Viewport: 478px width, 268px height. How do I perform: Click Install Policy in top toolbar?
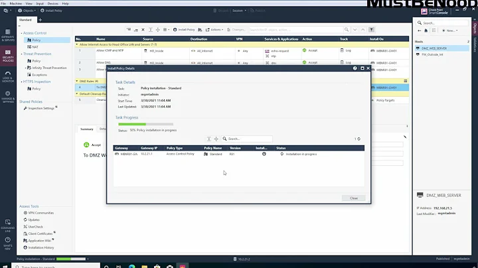pyautogui.click(x=51, y=11)
